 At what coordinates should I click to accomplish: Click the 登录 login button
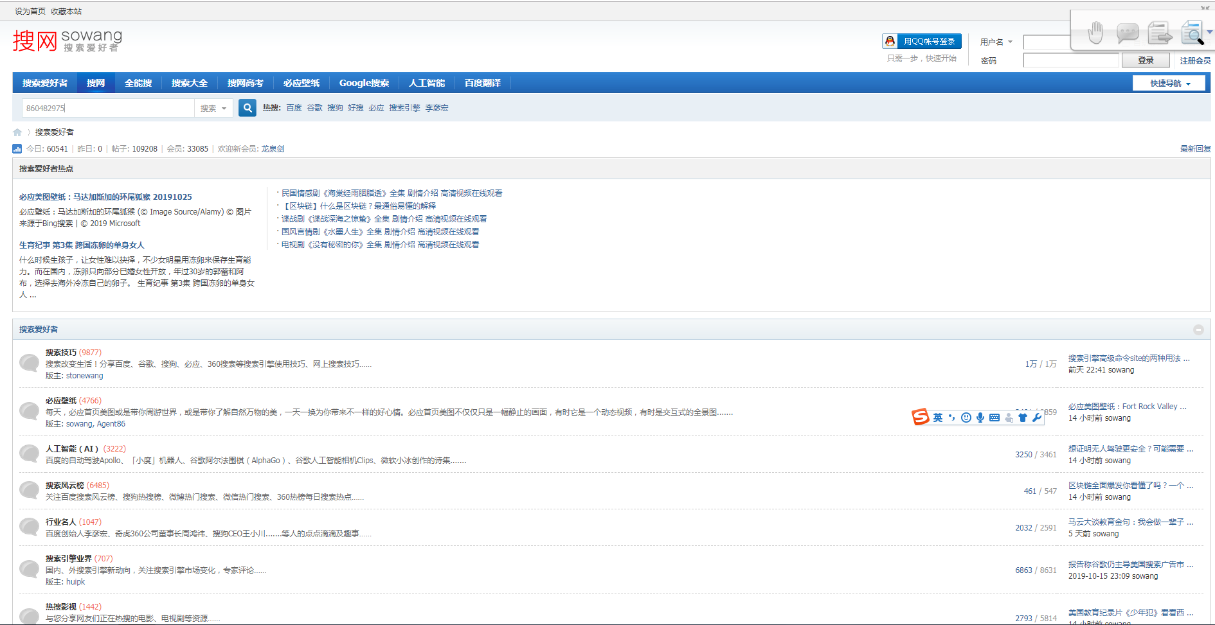[1146, 60]
